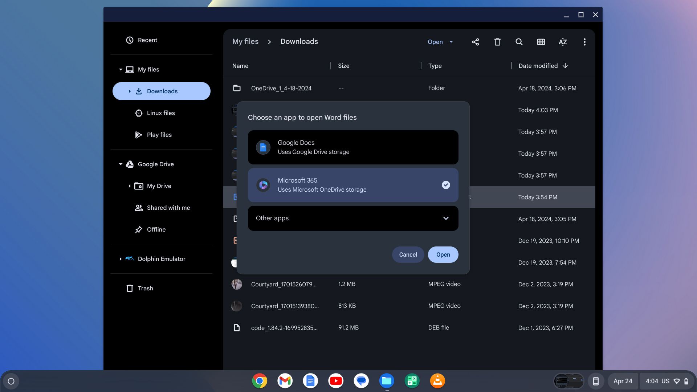Select the 1.2 MB Courtyard video thumbnail
Viewport: 697px width, 392px height.
(x=237, y=284)
